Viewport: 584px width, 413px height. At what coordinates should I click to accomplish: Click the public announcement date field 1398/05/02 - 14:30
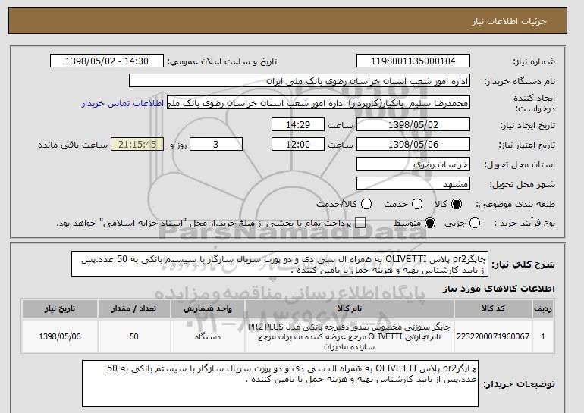click(107, 61)
